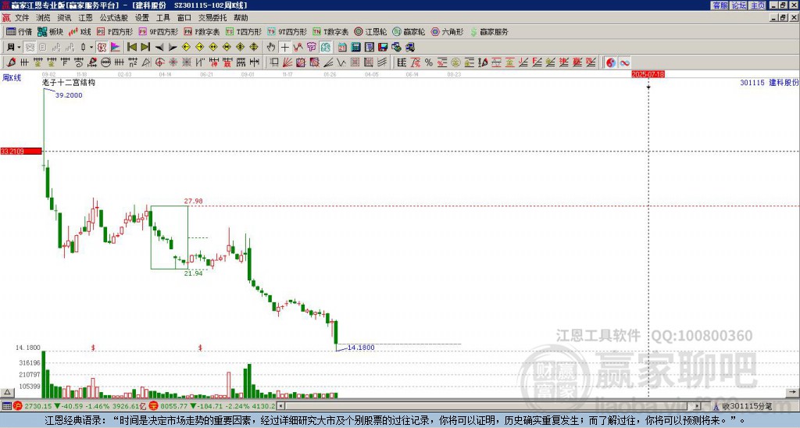
Task: Open the 交易委托 menu
Action: coord(212,18)
